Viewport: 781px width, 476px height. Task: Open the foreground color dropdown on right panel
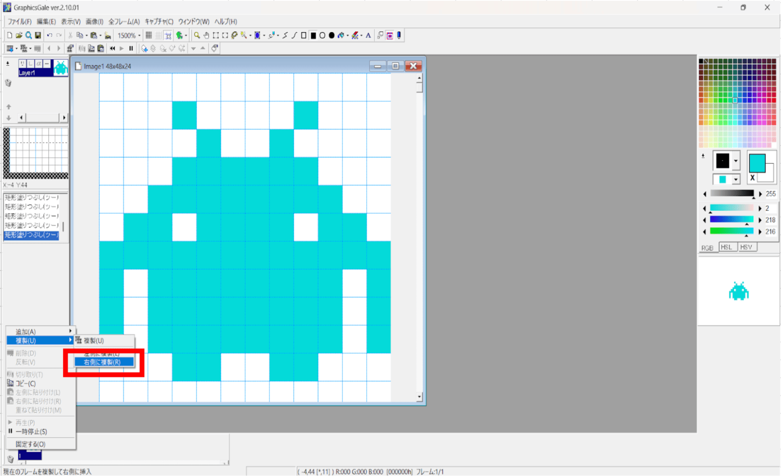(736, 161)
